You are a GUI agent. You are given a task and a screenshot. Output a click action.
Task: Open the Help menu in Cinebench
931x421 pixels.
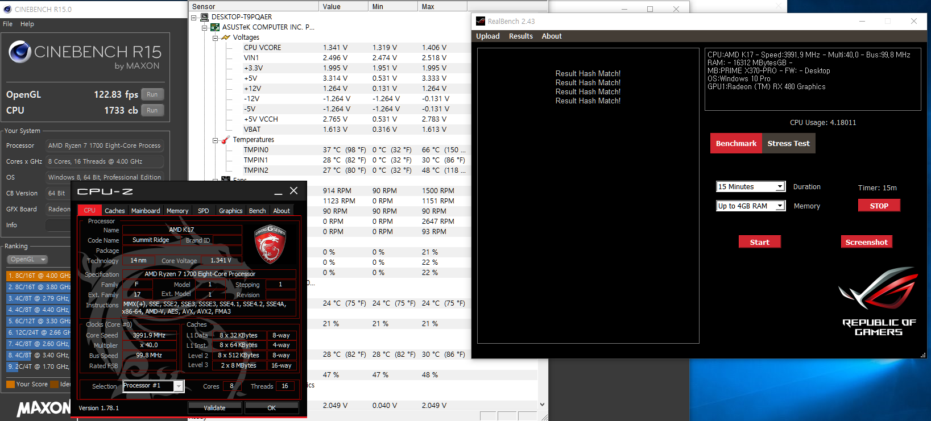coord(27,24)
